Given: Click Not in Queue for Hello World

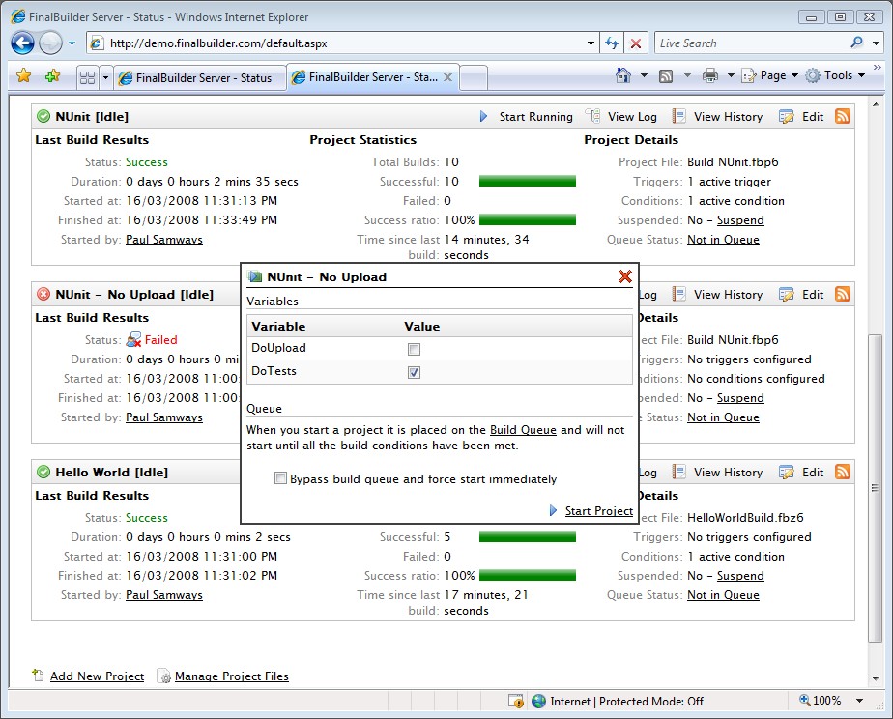Looking at the screenshot, I should coord(723,595).
